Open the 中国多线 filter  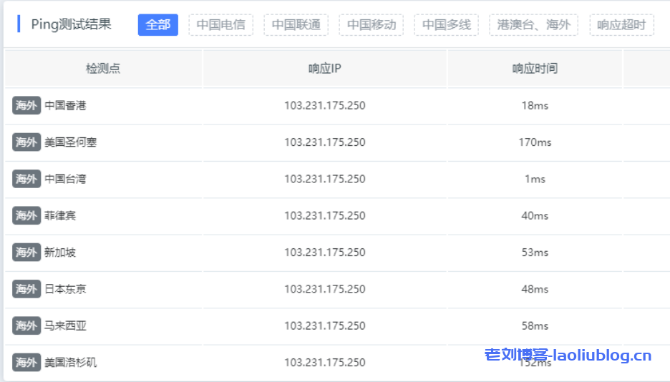(x=446, y=24)
